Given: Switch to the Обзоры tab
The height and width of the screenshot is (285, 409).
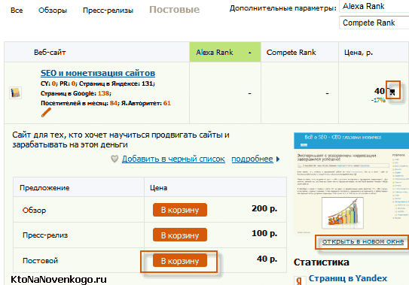Looking at the screenshot, I should click(x=53, y=11).
